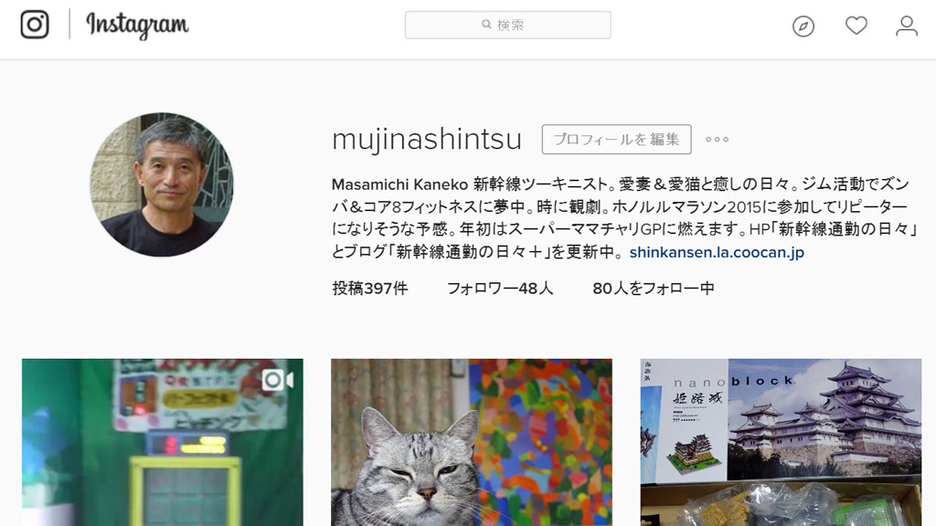Viewport: 936px width, 526px height.
Task: Click the プロフィールを編集 button
Action: (x=616, y=140)
